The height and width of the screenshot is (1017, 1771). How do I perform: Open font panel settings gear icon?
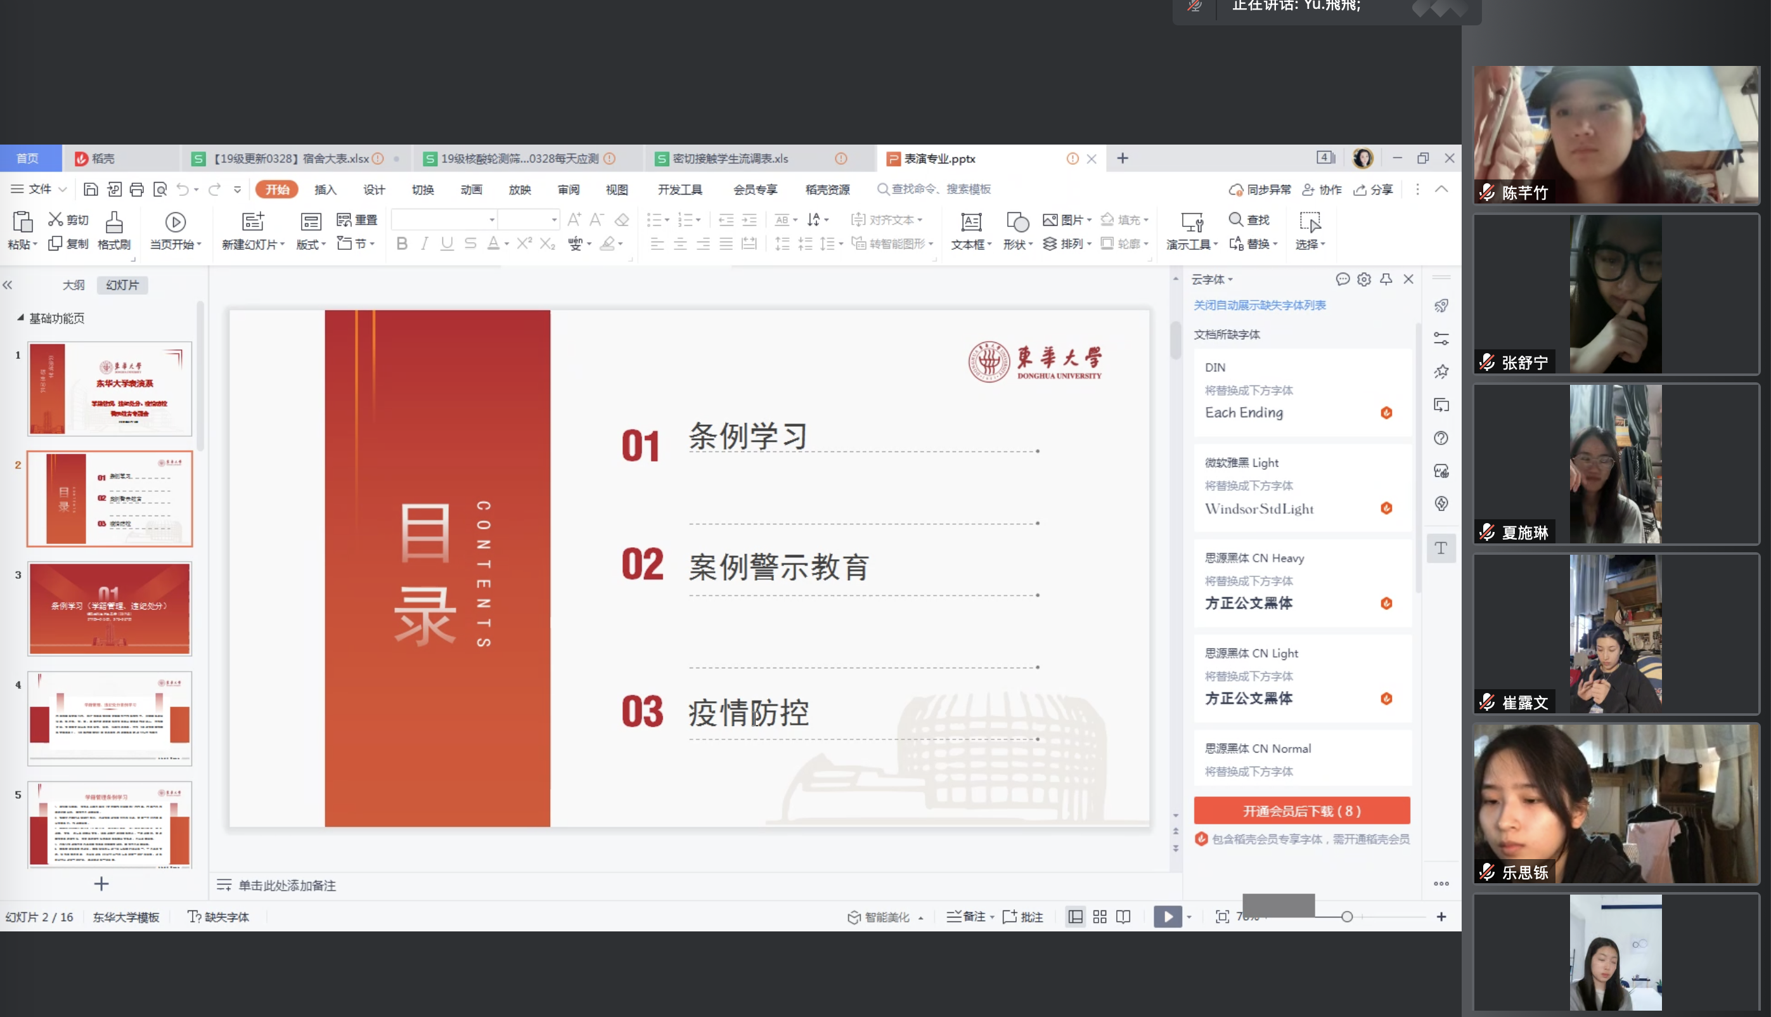[x=1363, y=280]
